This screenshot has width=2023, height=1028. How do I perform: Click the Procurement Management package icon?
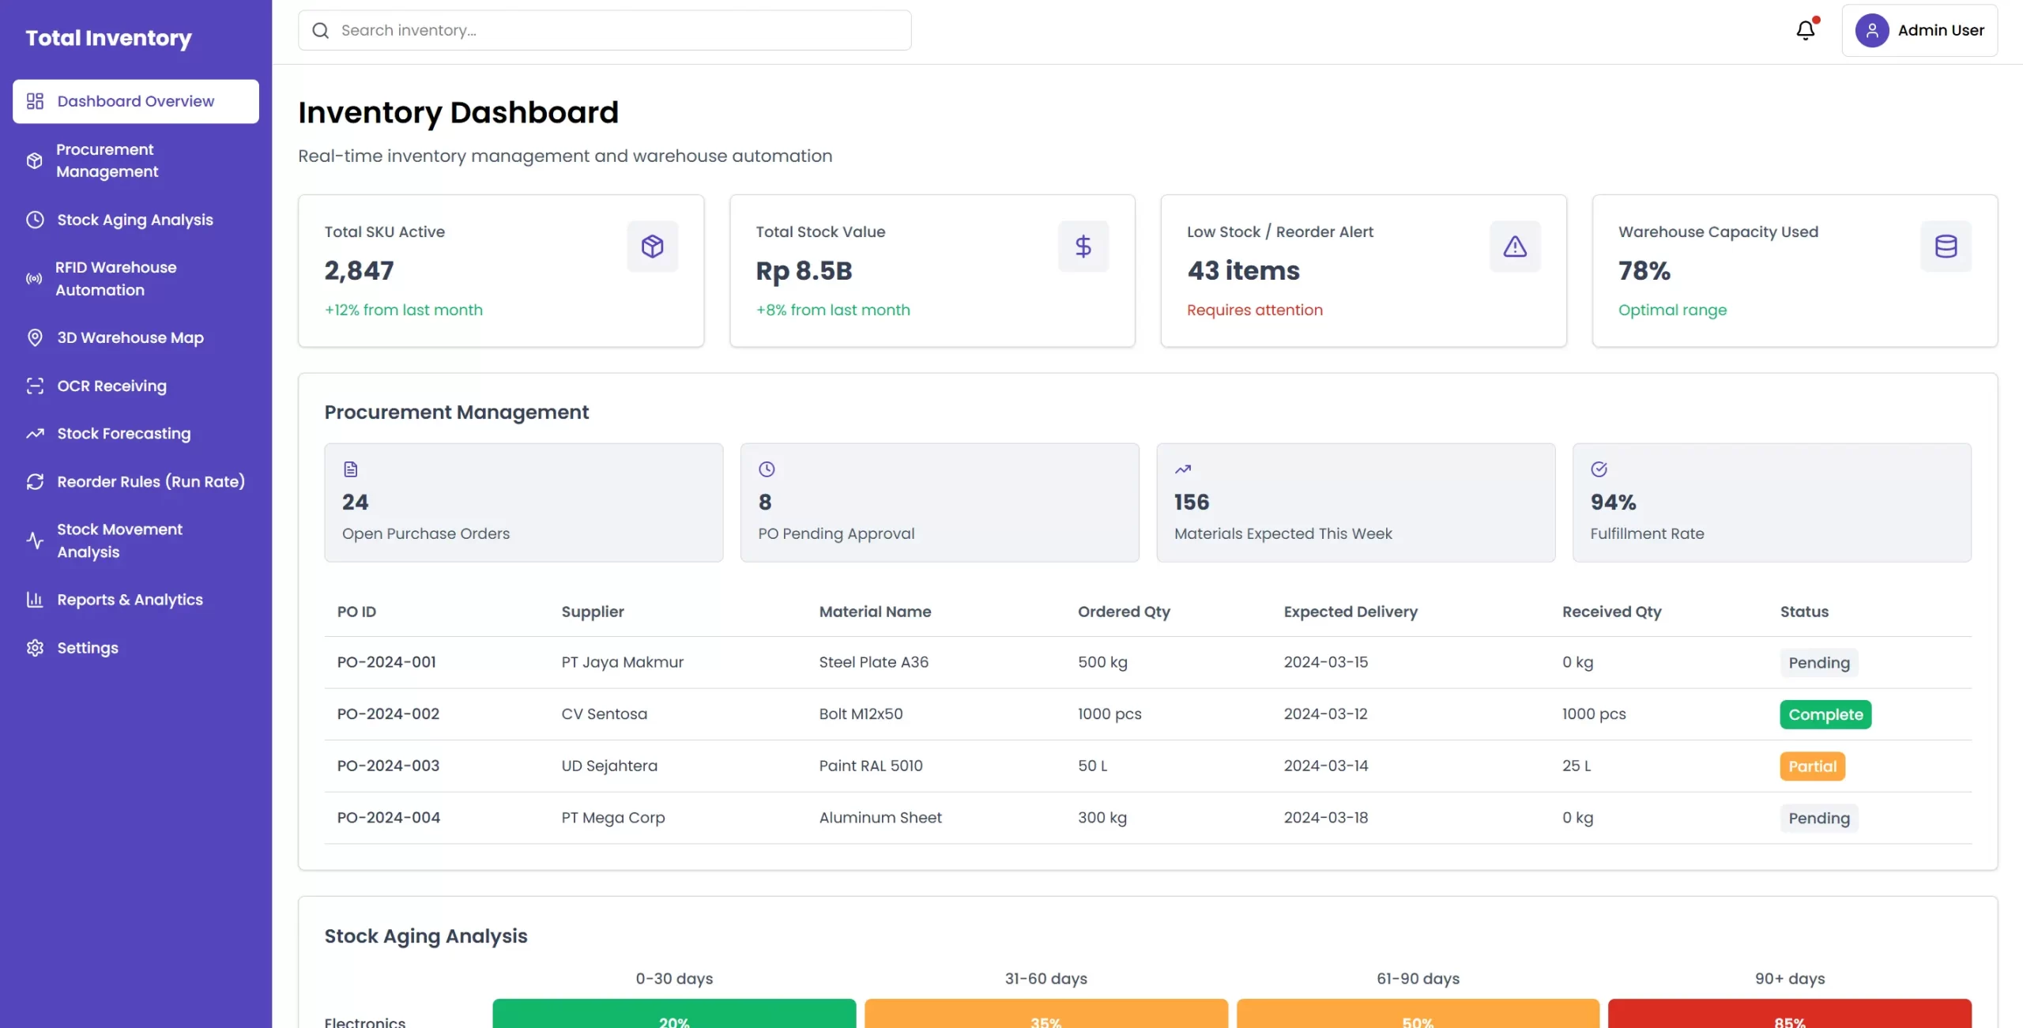tap(35, 160)
